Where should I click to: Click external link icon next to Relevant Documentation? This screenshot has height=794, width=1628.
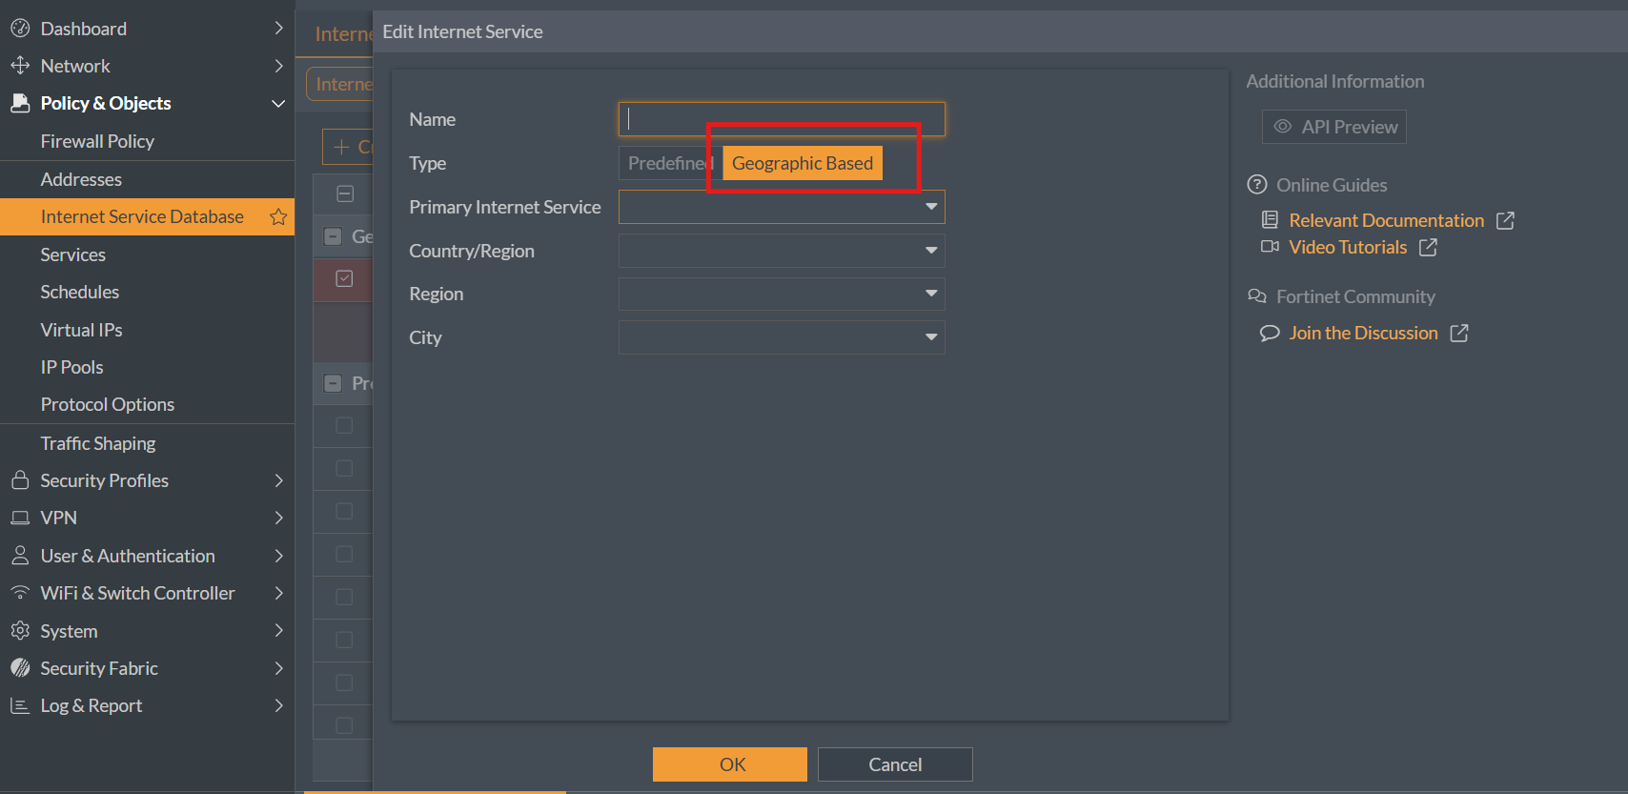coord(1505,220)
